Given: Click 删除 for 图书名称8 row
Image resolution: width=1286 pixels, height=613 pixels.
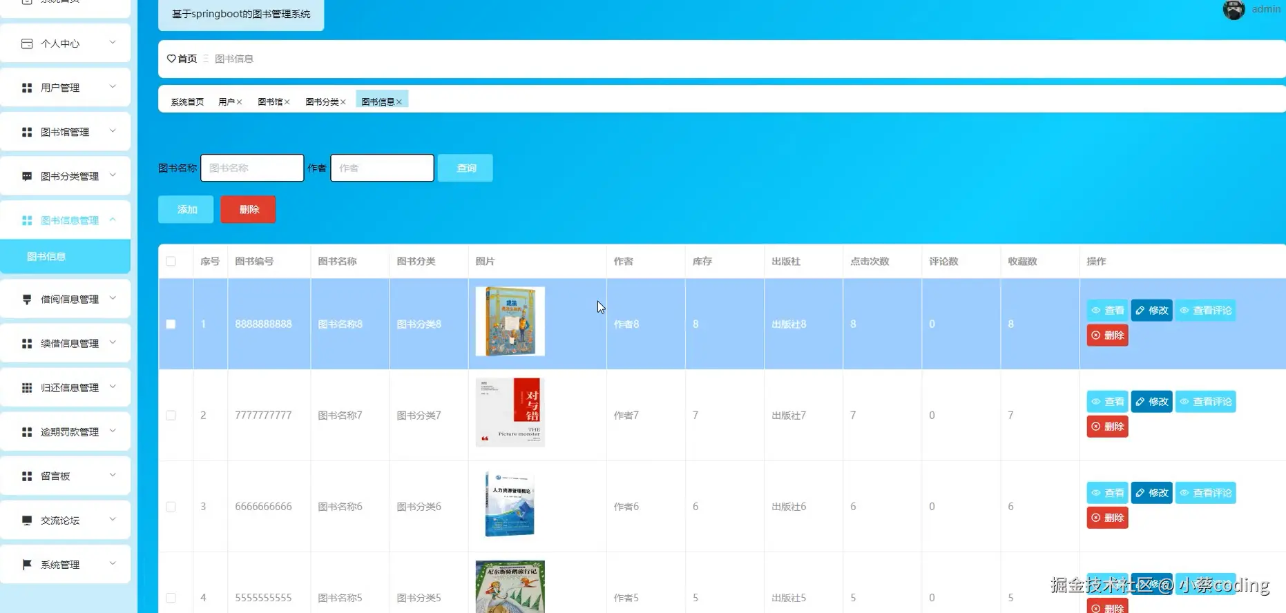Looking at the screenshot, I should 1107,335.
